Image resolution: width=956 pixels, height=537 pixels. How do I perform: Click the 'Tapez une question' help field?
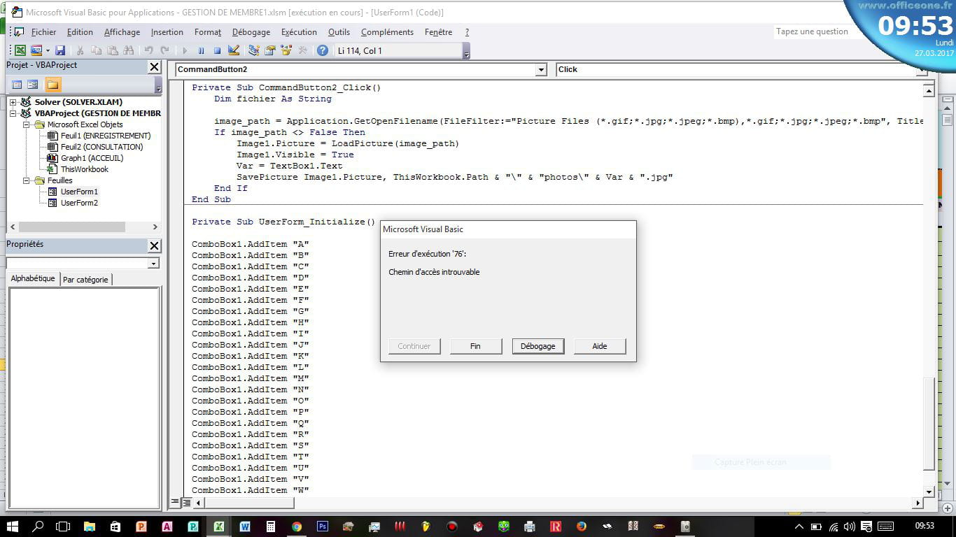point(812,31)
